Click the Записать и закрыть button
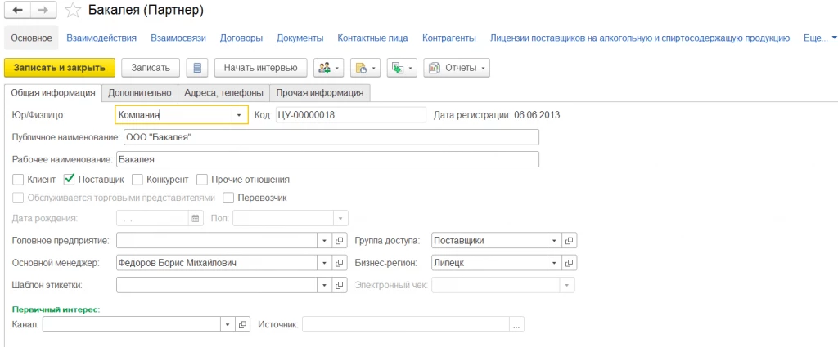This screenshot has height=347, width=838. click(59, 68)
